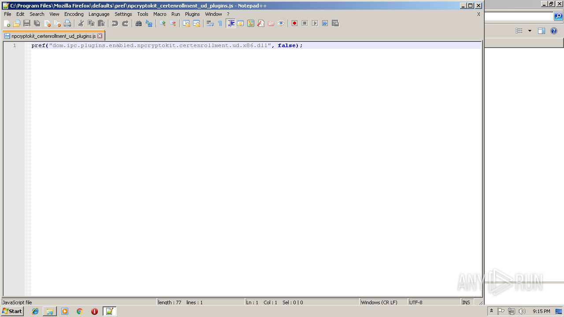Close the npcryptokit_certenrollment_ud_plugins.js tab

pos(100,36)
